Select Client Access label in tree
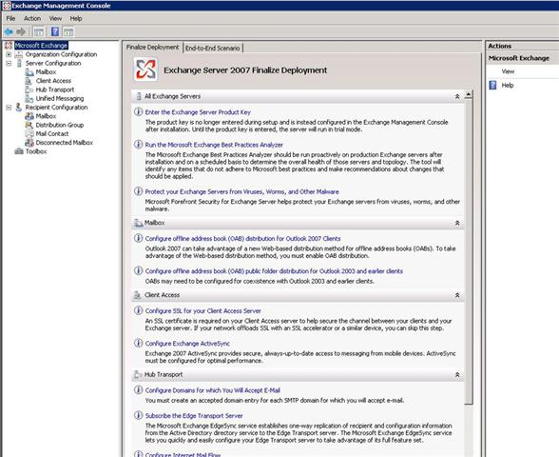 coord(53,81)
